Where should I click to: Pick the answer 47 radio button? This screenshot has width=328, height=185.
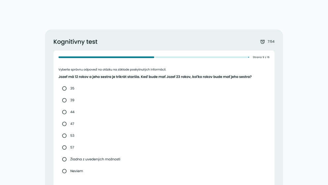click(x=64, y=124)
